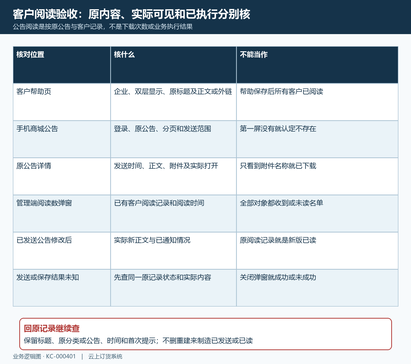Click the cell 登录、原公告、分页和发送范围

(x=173, y=139)
